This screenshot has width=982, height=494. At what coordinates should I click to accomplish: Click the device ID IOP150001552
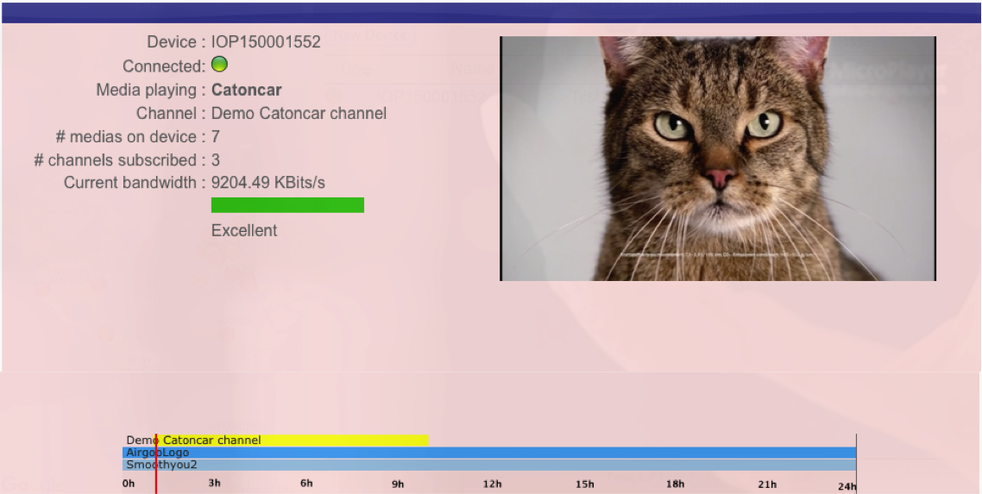pyautogui.click(x=266, y=42)
